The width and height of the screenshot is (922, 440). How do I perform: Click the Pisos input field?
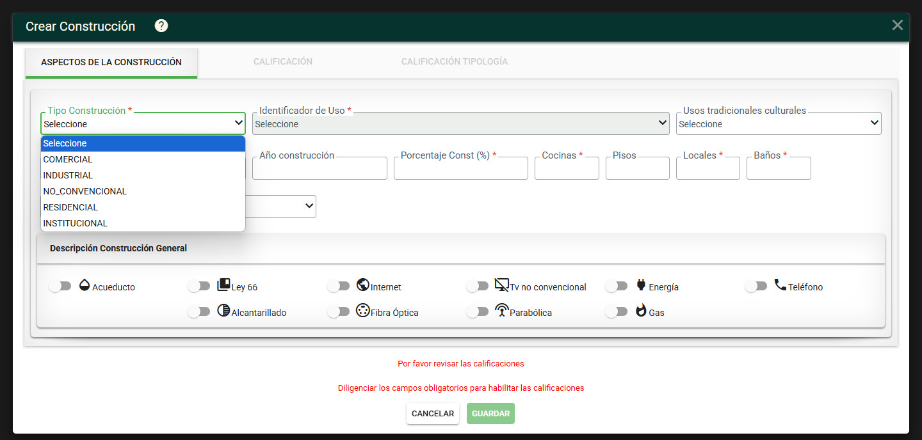[638, 168]
